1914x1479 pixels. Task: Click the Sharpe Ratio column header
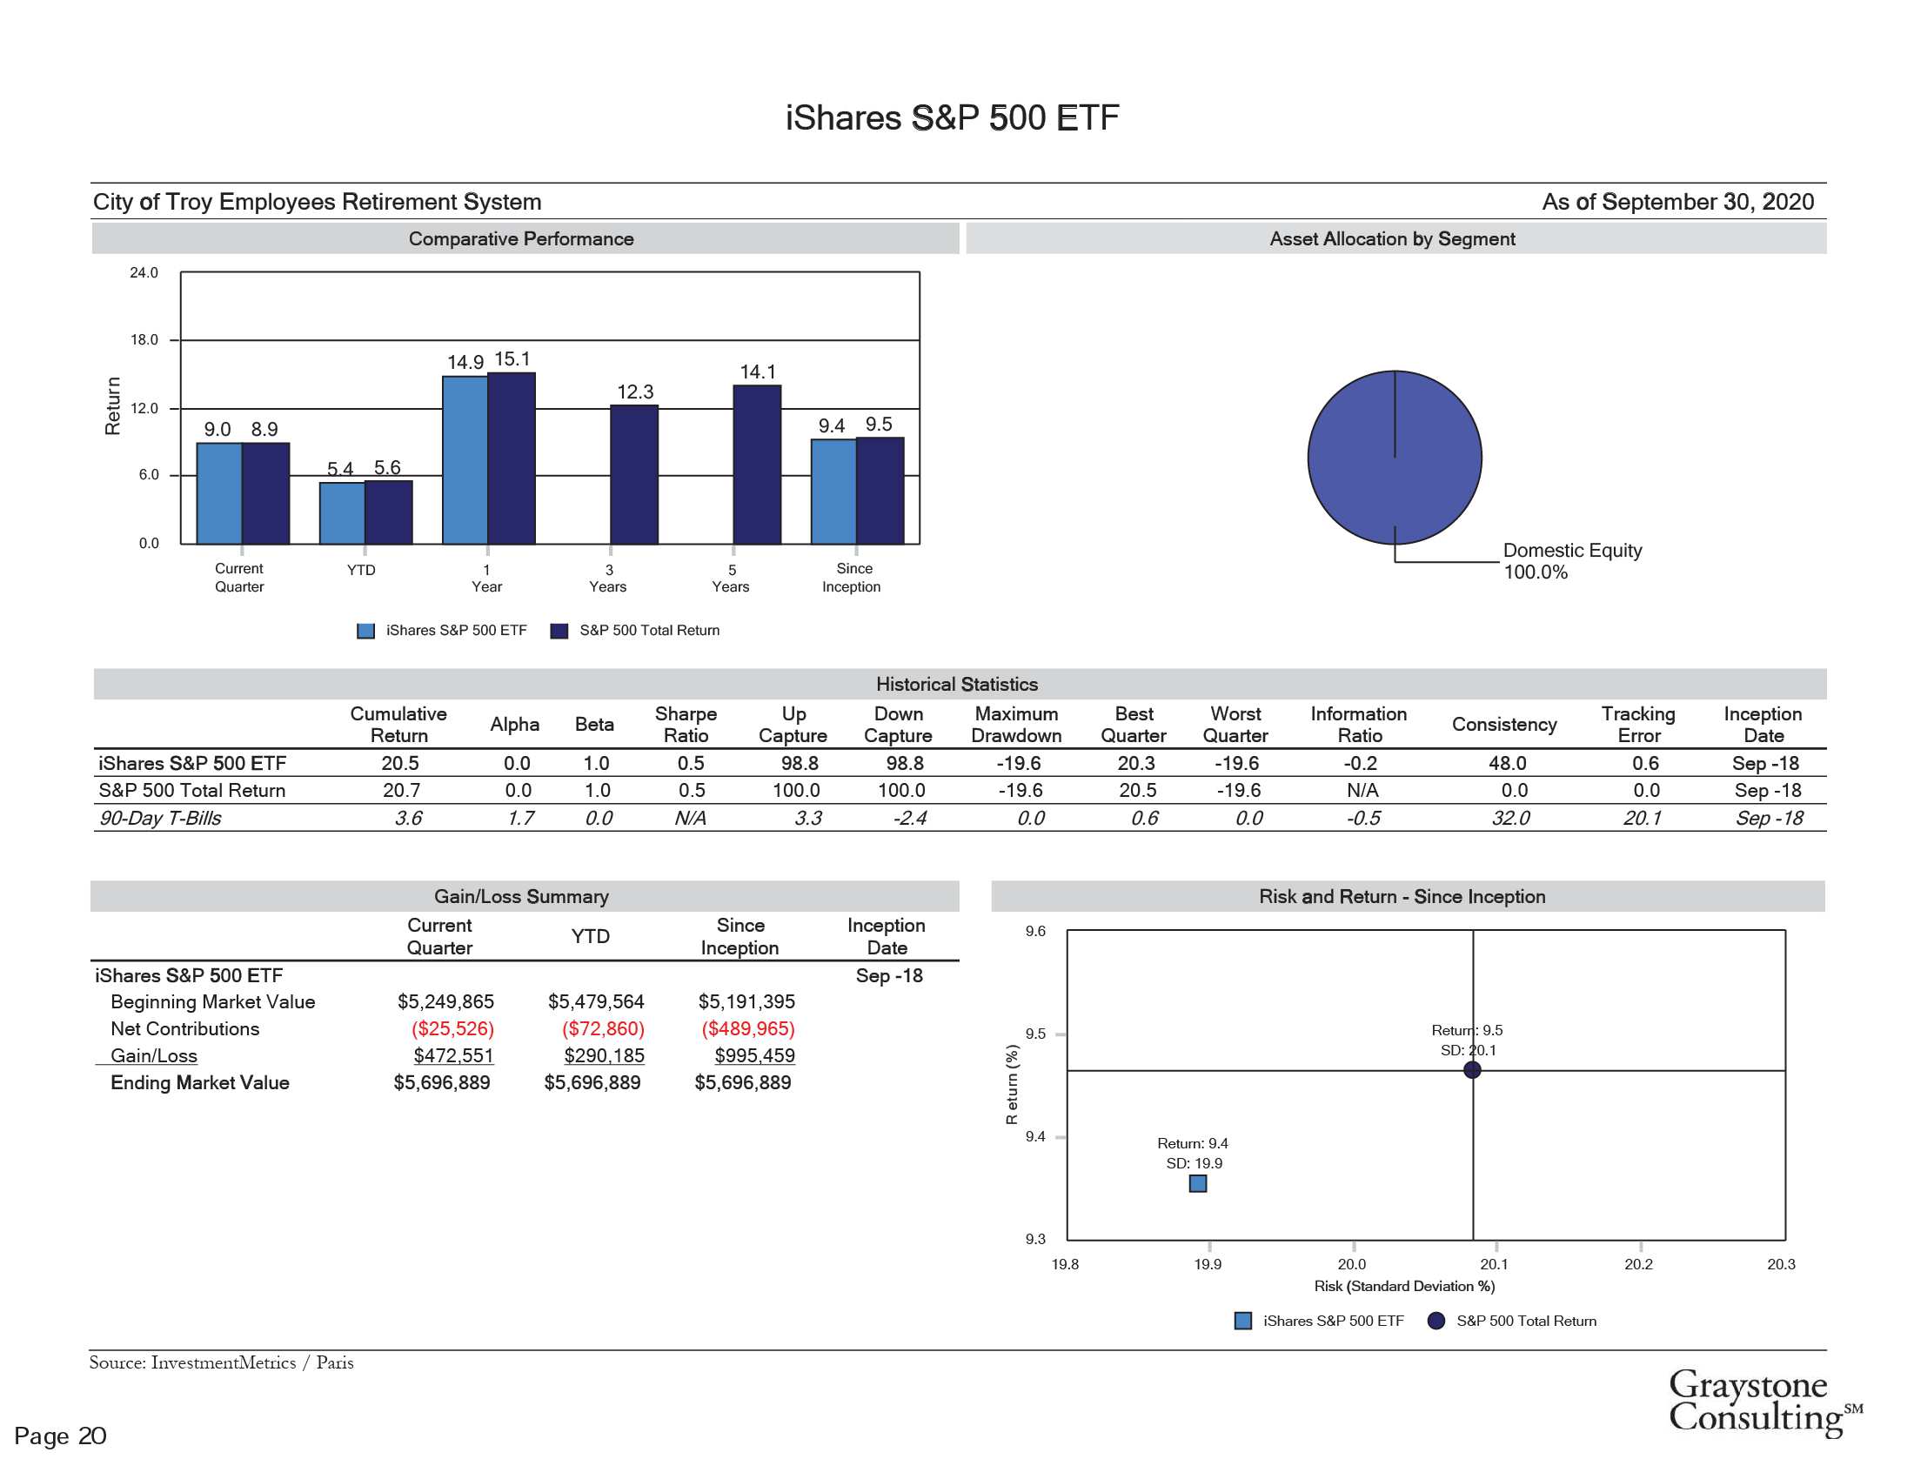[x=686, y=725]
